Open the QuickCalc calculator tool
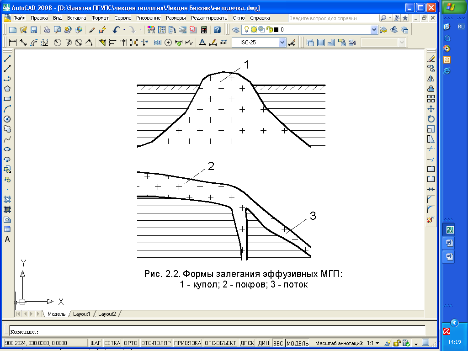This screenshot has width=468, height=351. click(x=203, y=30)
